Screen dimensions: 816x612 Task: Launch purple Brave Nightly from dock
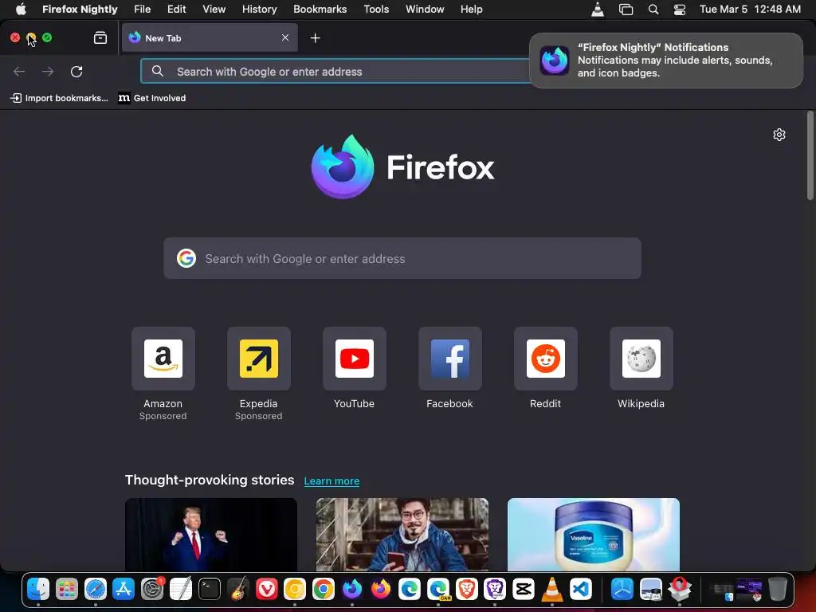[494, 589]
